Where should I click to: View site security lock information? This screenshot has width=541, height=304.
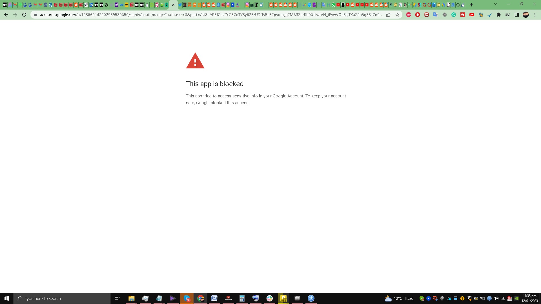coord(36,15)
